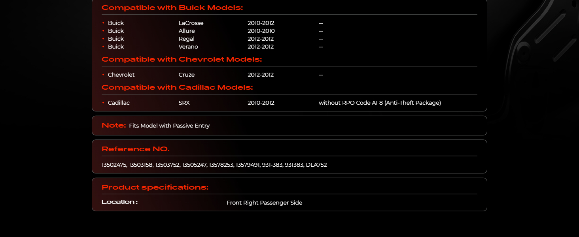This screenshot has width=579, height=237.
Task: Click the 'Compatible with Chevrolet Models:' heading
Action: [182, 59]
